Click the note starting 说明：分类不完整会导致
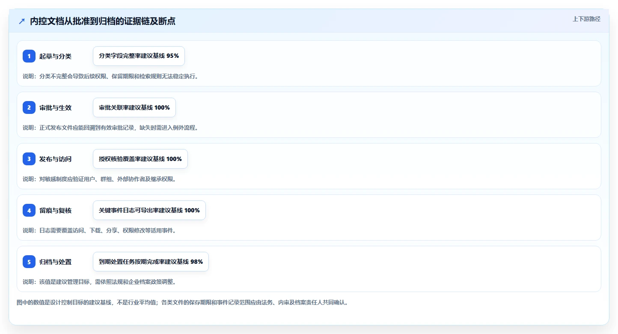This screenshot has height=334, width=618. 110,76
